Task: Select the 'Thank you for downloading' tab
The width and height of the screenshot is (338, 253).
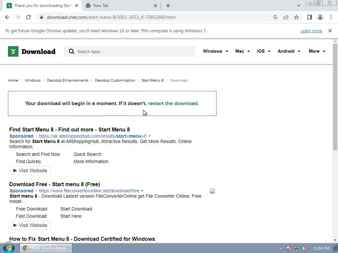Action: coord(43,6)
